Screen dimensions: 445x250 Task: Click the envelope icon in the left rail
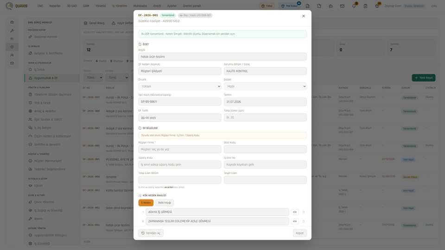coord(12,63)
